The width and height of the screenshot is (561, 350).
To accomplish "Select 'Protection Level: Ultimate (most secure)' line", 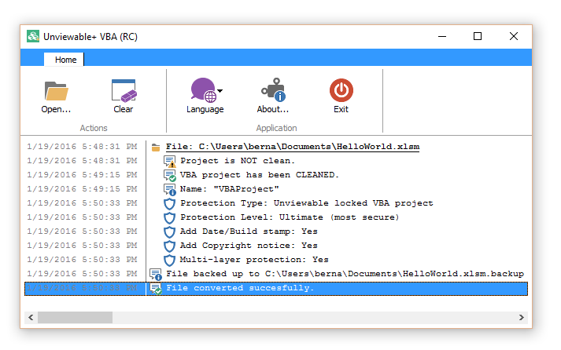I will [x=290, y=217].
